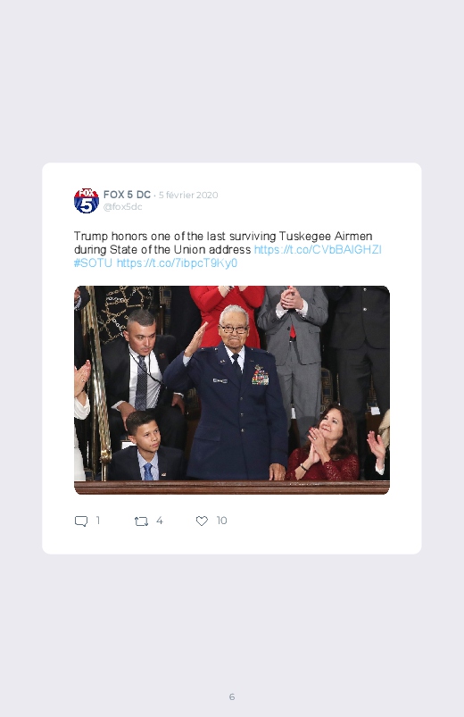Click the @fox5dc handle
Image resolution: width=464 pixels, height=717 pixels.
coord(122,206)
